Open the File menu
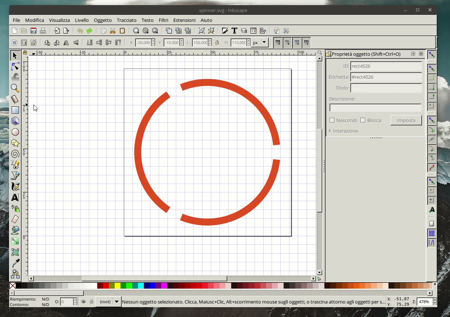The width and height of the screenshot is (450, 317). 16,20
